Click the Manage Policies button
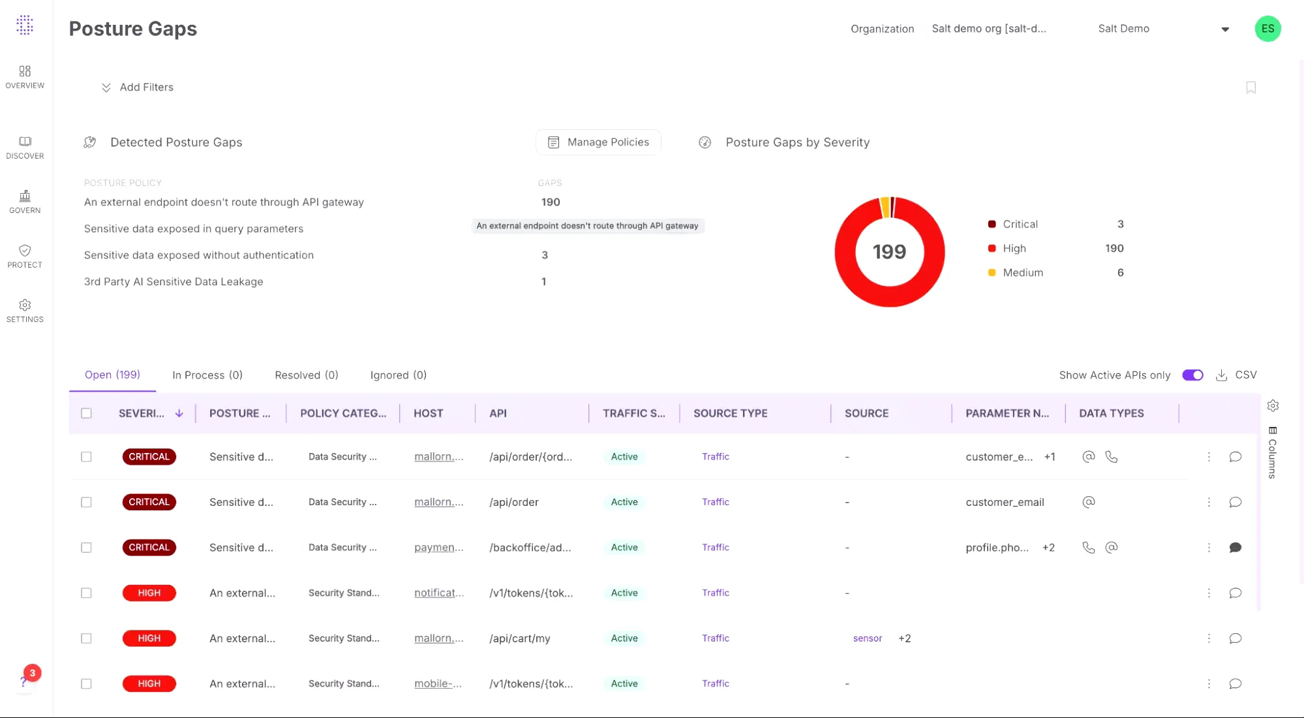Screen dimensions: 1304x718 click(598, 142)
